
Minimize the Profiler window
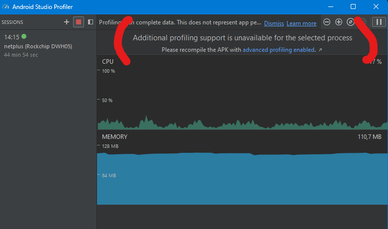330,7
